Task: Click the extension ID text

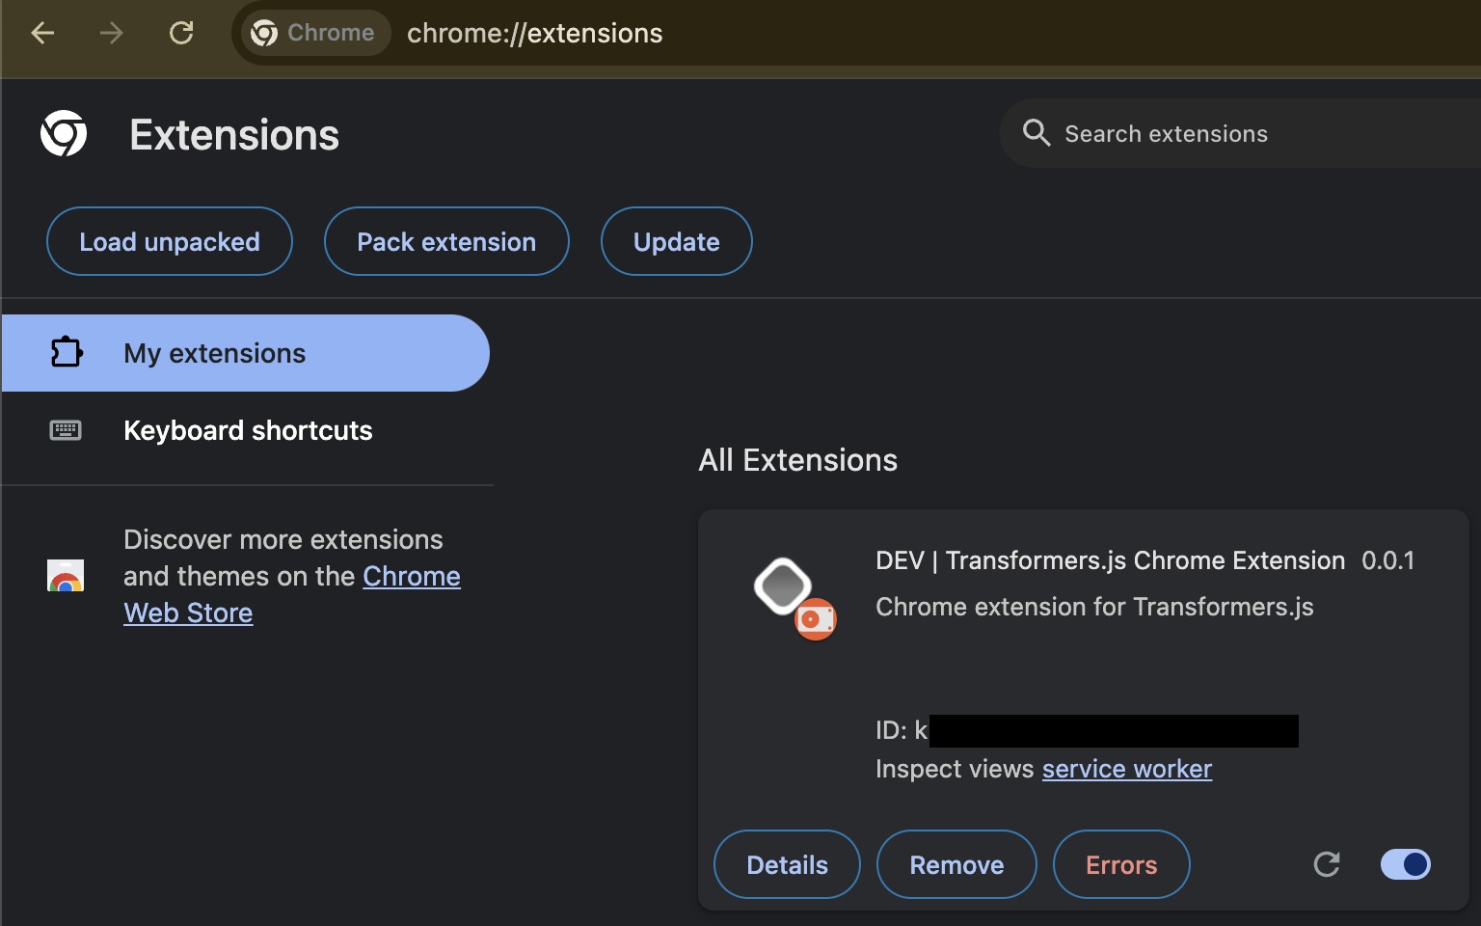Action: (x=1087, y=730)
